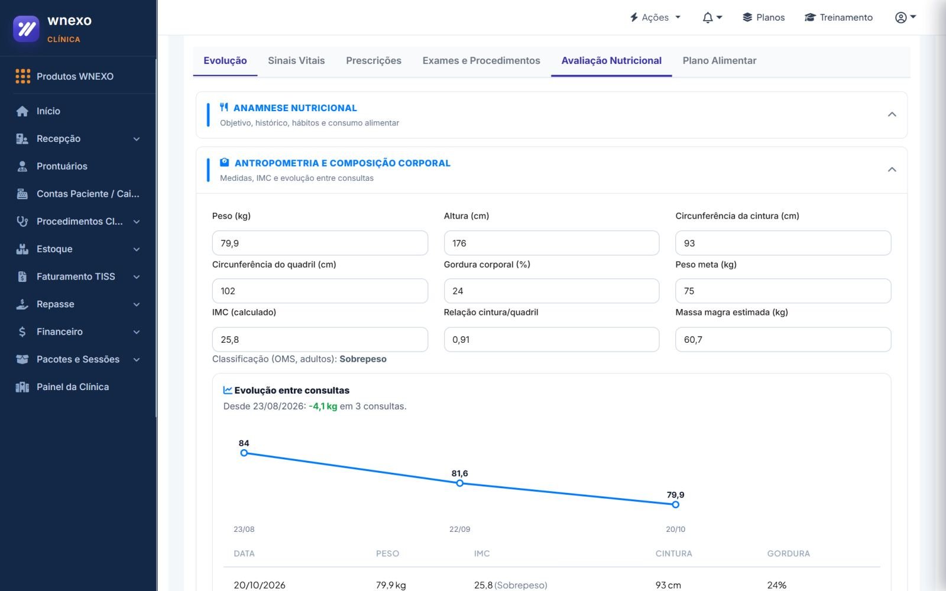
Task: Click the Massa magra estimada field
Action: (783, 339)
